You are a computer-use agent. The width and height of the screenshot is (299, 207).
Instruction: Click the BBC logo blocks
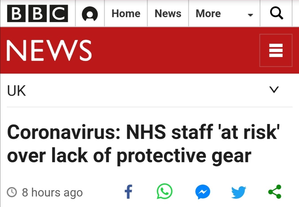[x=37, y=14]
